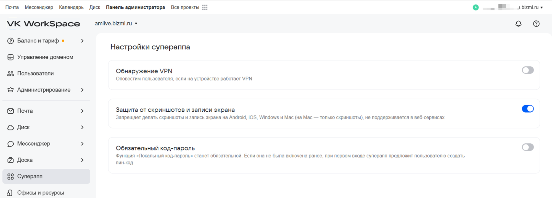Open the Диск link in top bar
This screenshot has width=552, height=198.
[x=95, y=7]
